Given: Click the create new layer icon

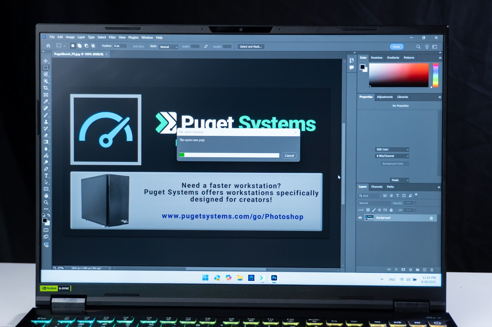Looking at the screenshot, I should click(425, 270).
